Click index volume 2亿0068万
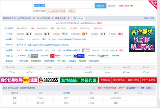 (x=88, y=72)
